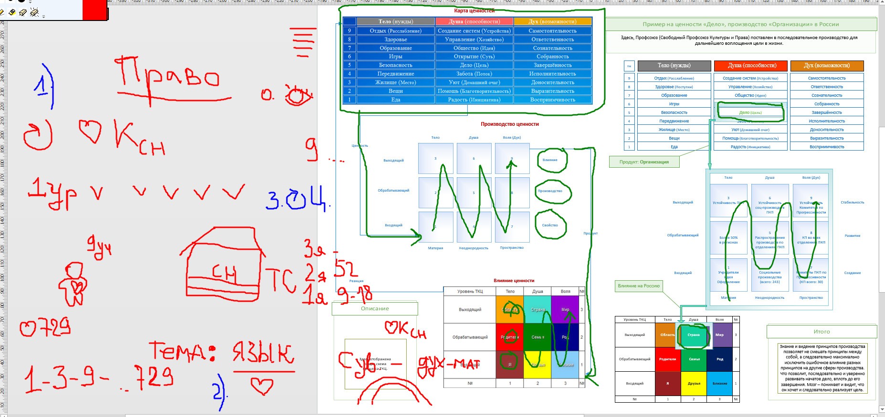Click the 'Влияние на Россию' label
Screen dimensions: 885x417
coord(639,286)
